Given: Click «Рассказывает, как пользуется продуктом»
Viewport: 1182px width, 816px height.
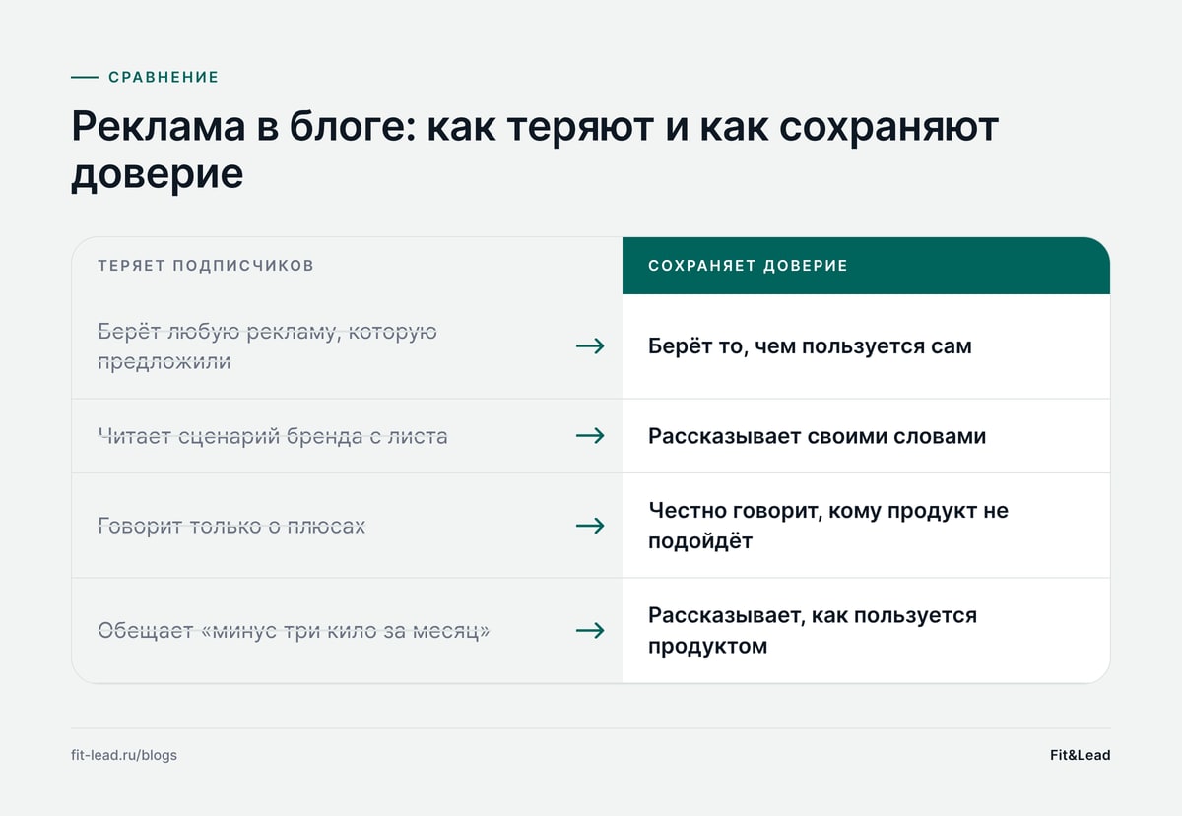Looking at the screenshot, I should (x=813, y=631).
